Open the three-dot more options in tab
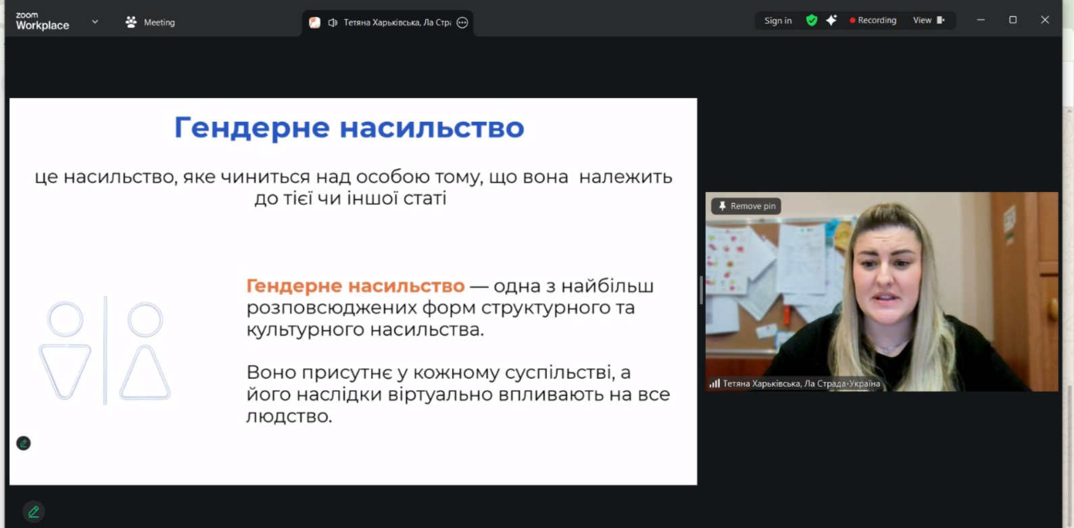Screen dimensions: 1074x528 pyautogui.click(x=462, y=22)
